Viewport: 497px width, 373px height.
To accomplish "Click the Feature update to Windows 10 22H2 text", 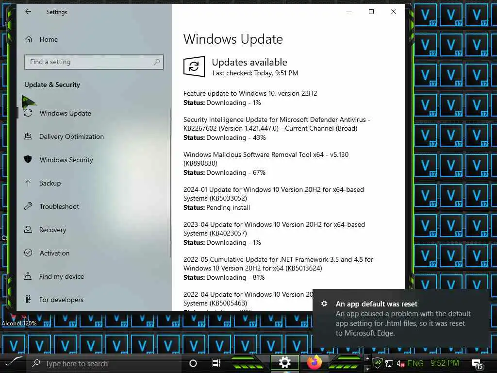I will 250,93.
